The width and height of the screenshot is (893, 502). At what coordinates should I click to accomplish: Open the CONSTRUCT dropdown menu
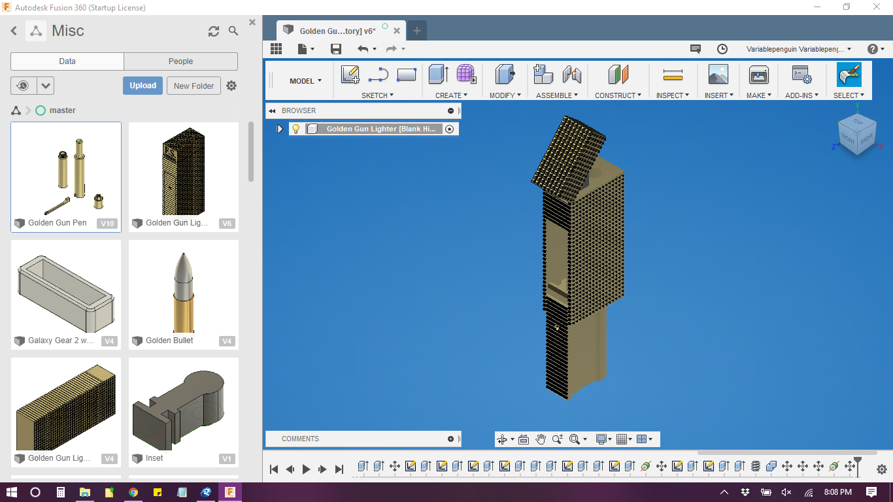(x=618, y=95)
